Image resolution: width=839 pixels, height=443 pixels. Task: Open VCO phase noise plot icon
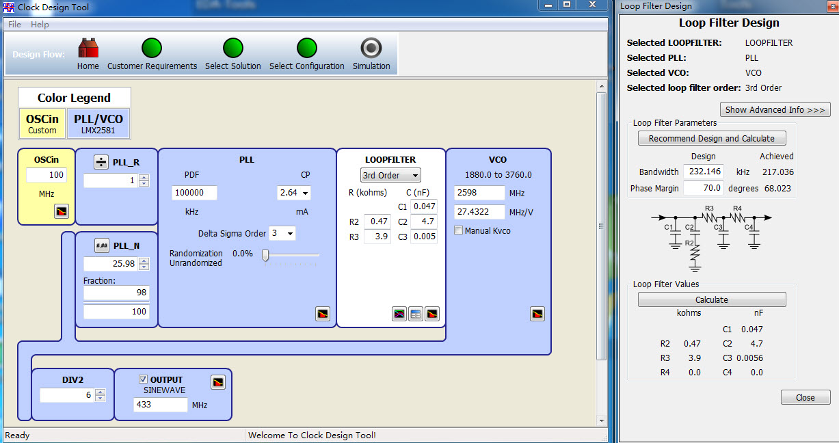[x=537, y=314]
